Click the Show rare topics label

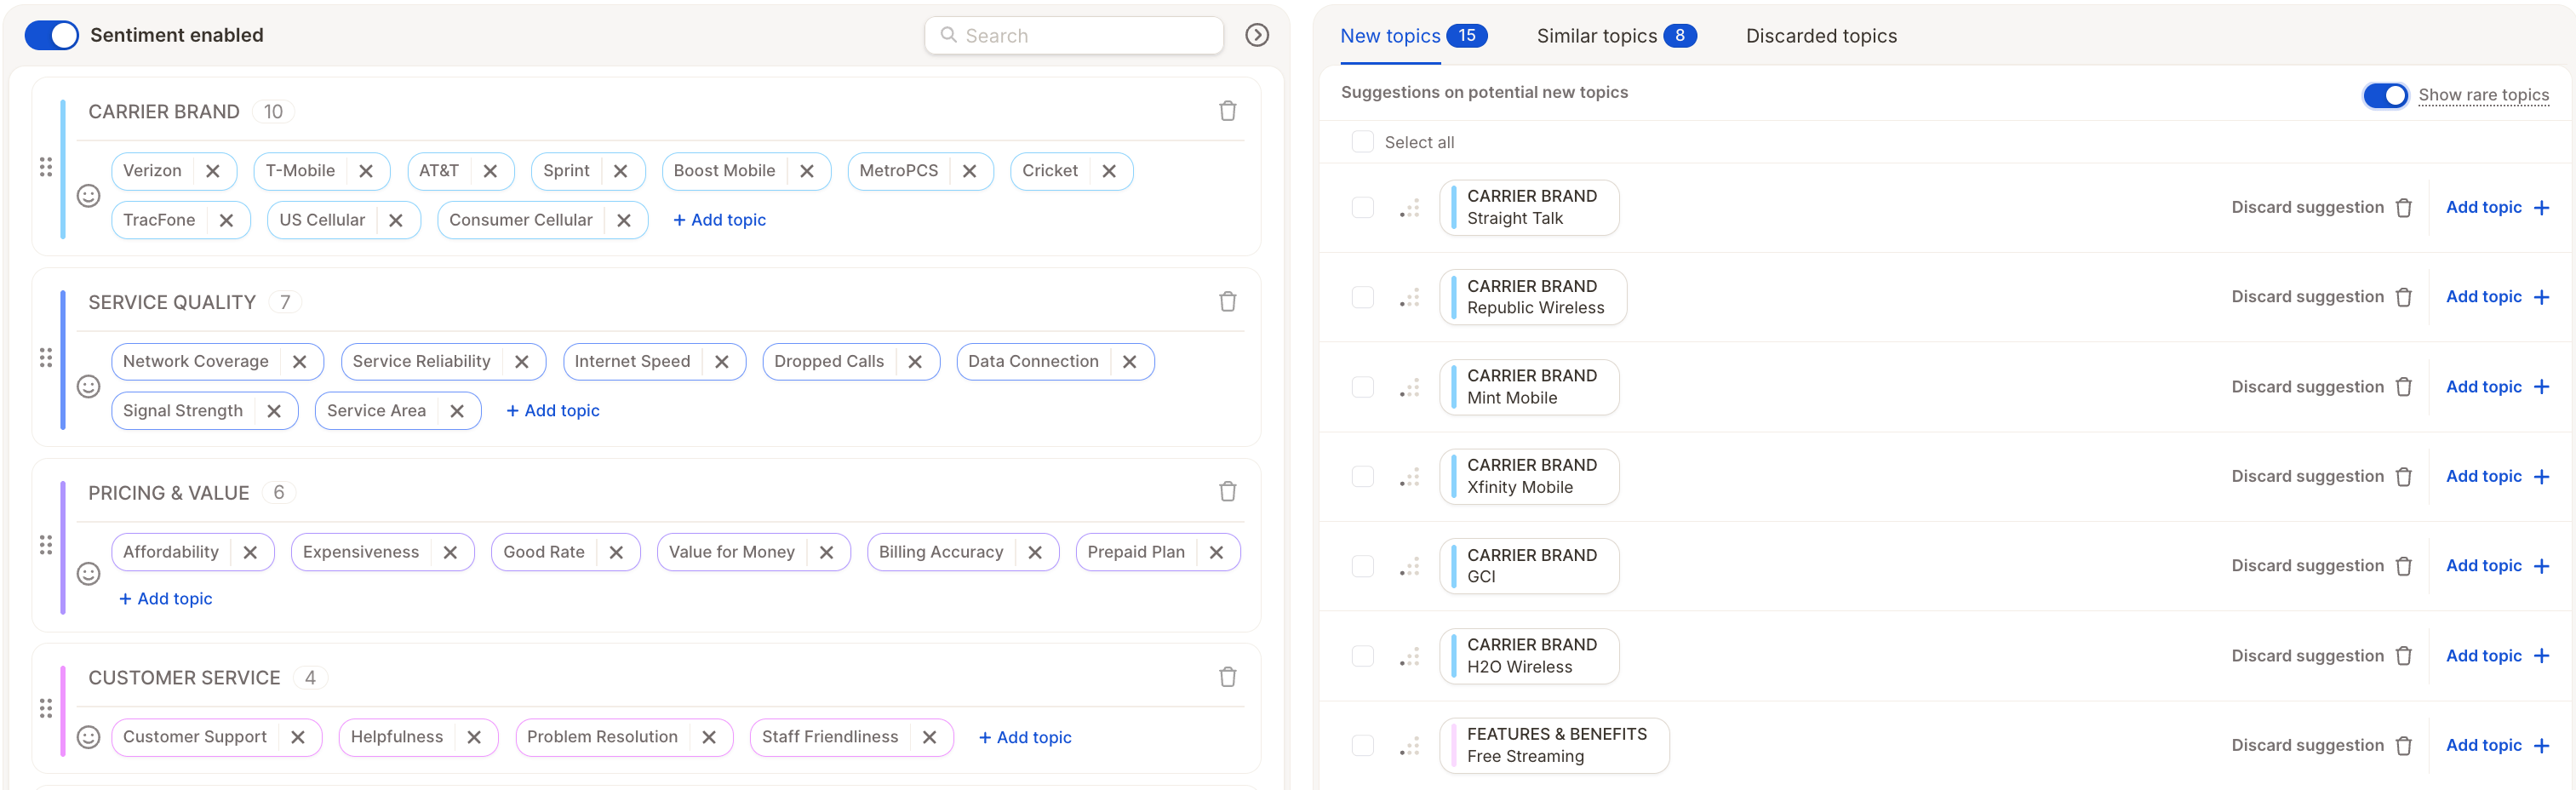point(2483,95)
